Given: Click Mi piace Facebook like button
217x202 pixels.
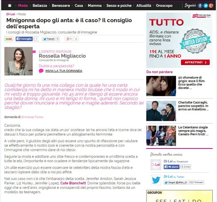Looking at the screenshot, I should tap(171, 167).
